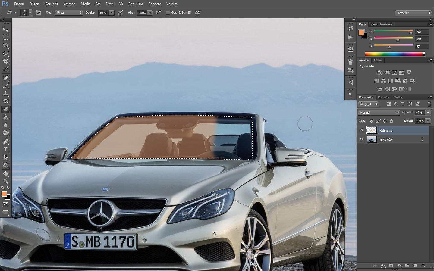Select the Zoom tool
The width and height of the screenshot is (434, 271).
click(6, 182)
